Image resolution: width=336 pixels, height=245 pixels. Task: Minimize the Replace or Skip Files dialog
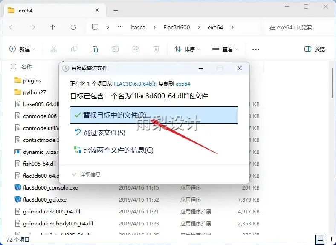click(201, 68)
